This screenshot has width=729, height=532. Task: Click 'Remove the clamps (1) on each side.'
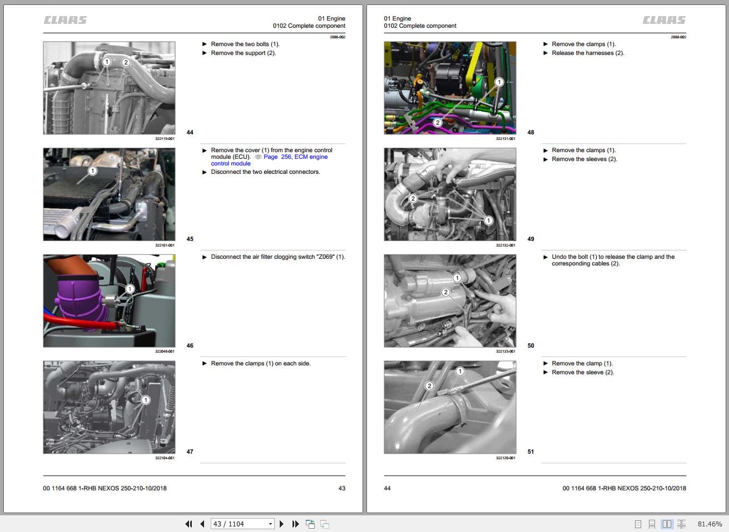click(261, 363)
